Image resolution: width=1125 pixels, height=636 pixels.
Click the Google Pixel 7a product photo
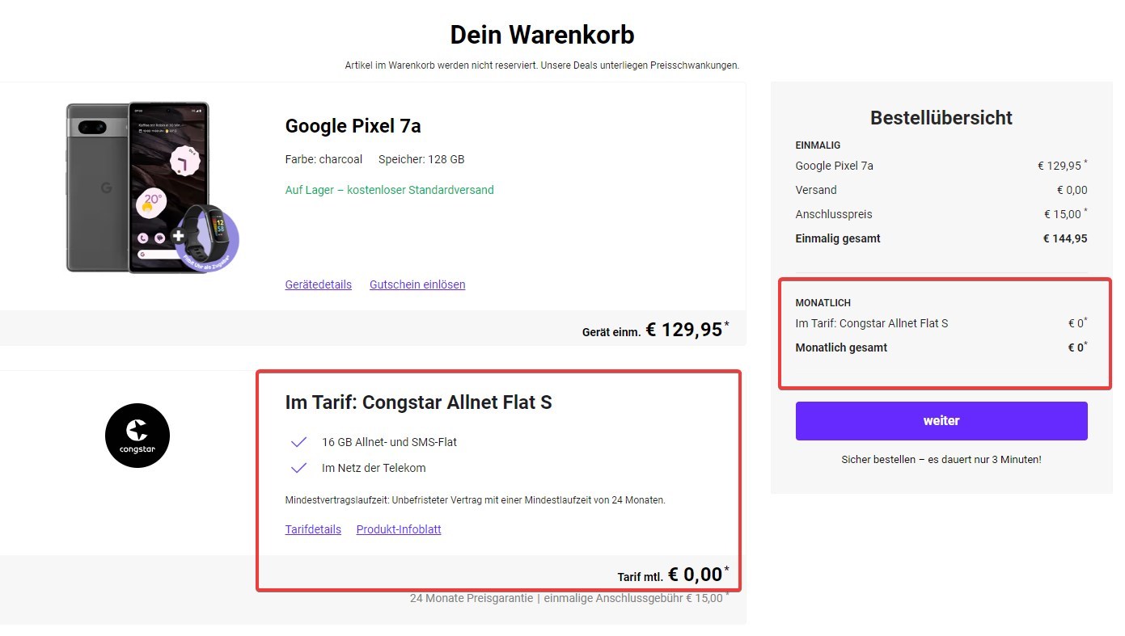pyautogui.click(x=137, y=186)
